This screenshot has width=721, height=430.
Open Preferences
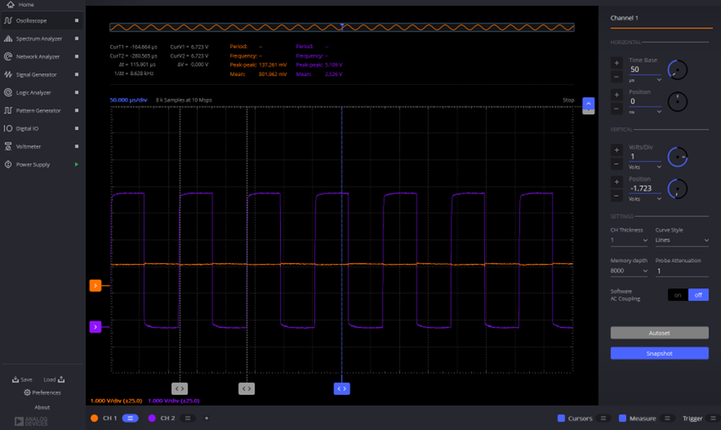coord(43,392)
